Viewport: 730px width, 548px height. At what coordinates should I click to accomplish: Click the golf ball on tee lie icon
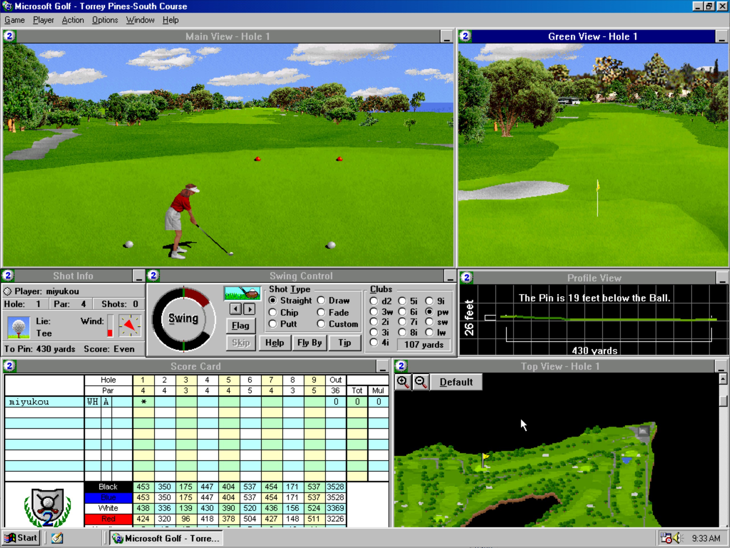(x=19, y=327)
